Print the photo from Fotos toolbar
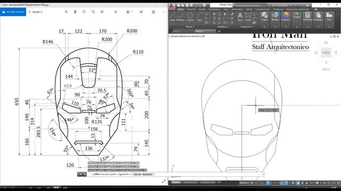Screen dimensions: 341x191 (x=153, y=12)
